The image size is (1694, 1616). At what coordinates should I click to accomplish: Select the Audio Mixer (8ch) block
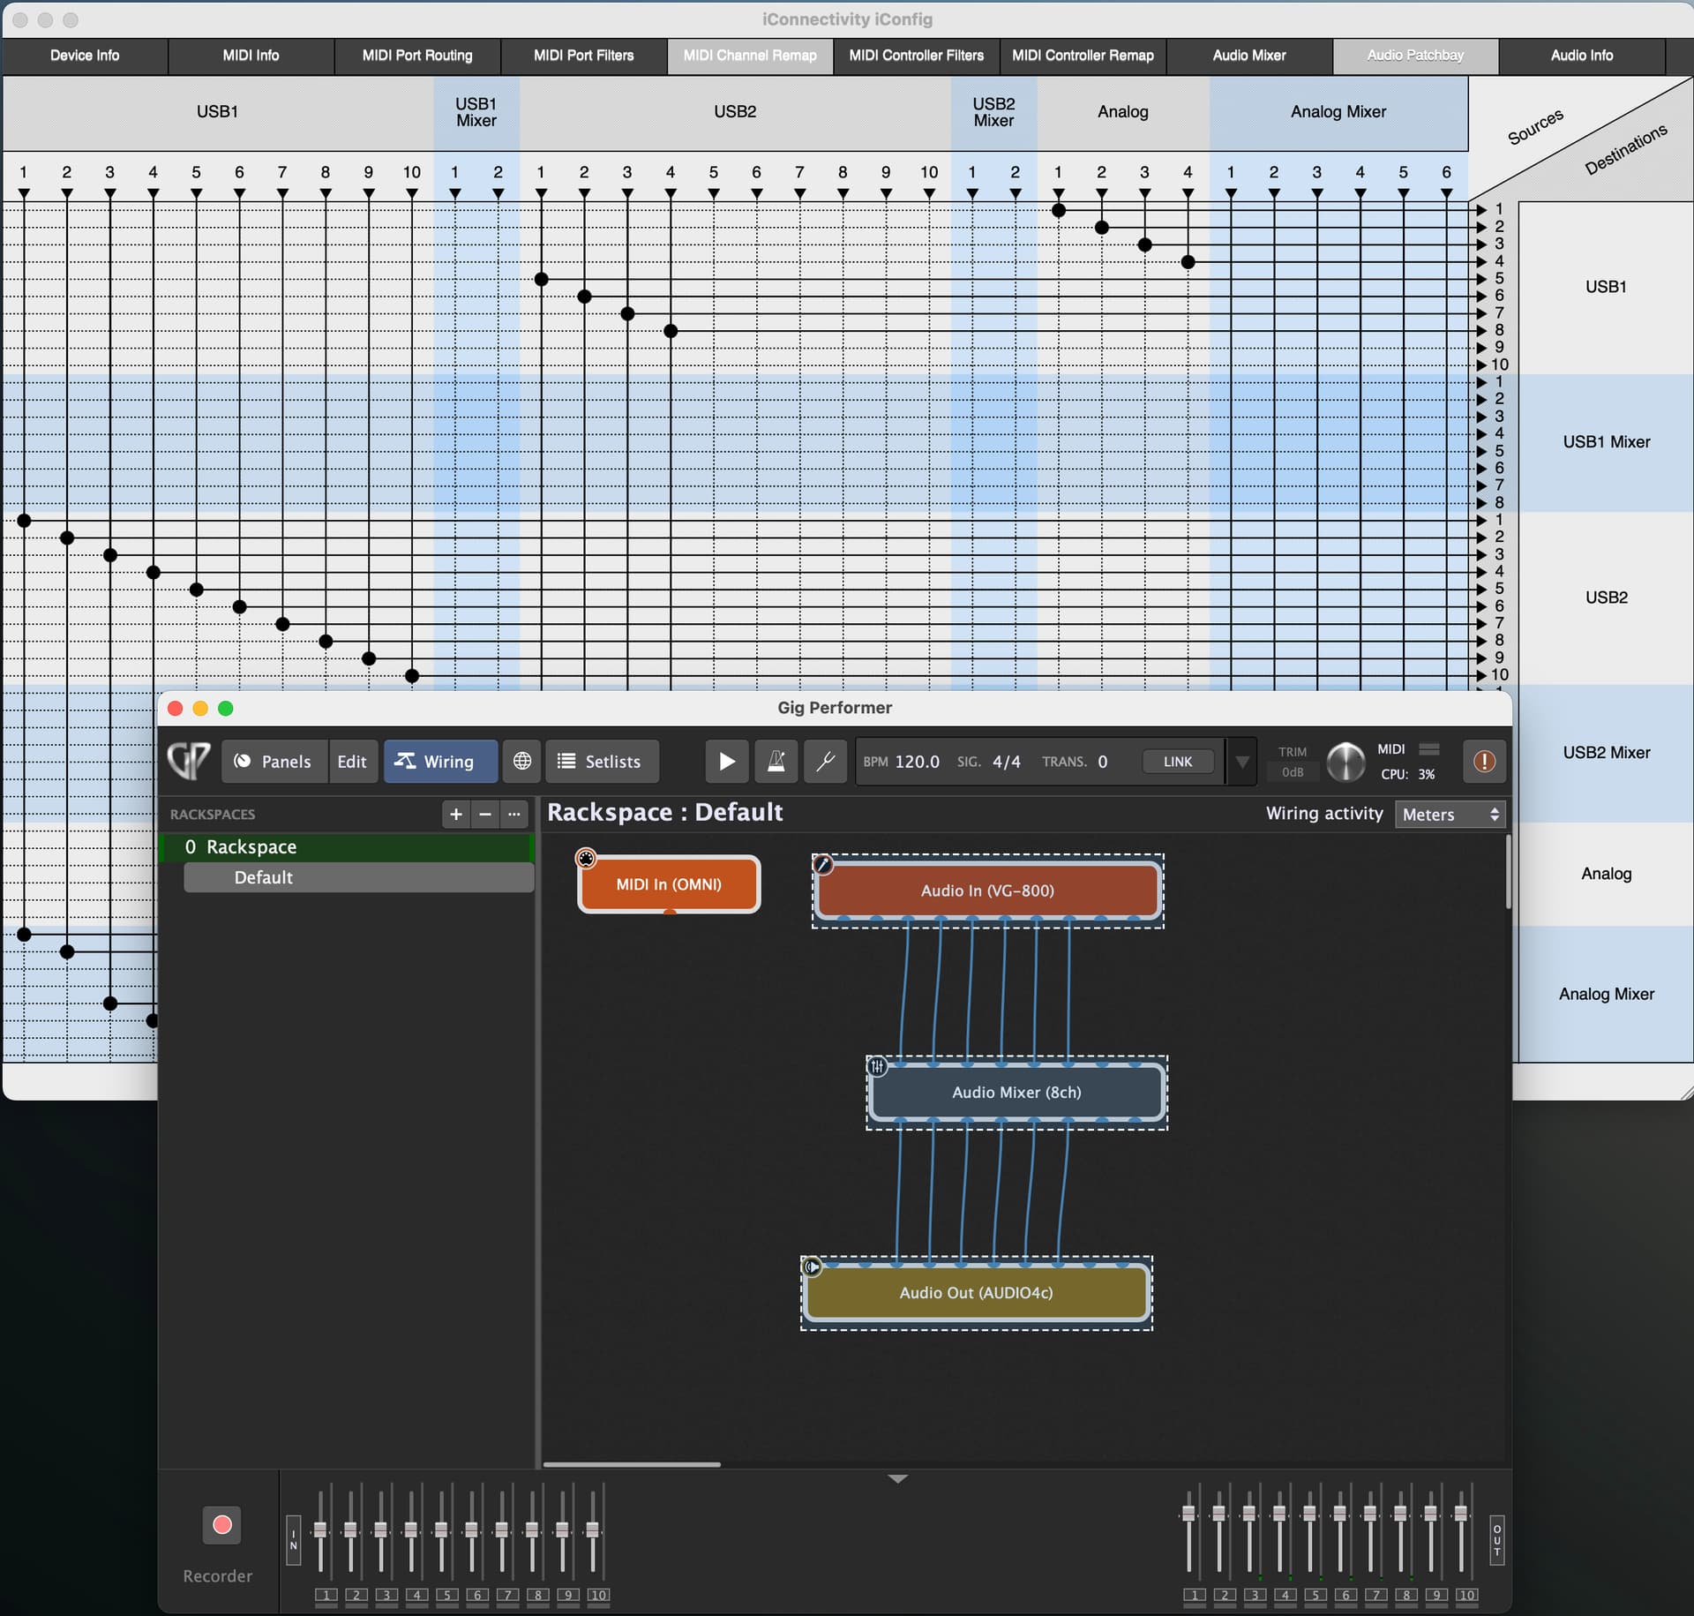(x=1016, y=1092)
